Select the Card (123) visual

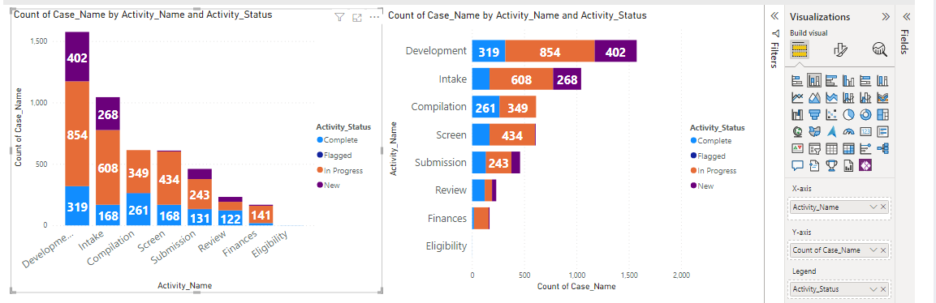[865, 131]
